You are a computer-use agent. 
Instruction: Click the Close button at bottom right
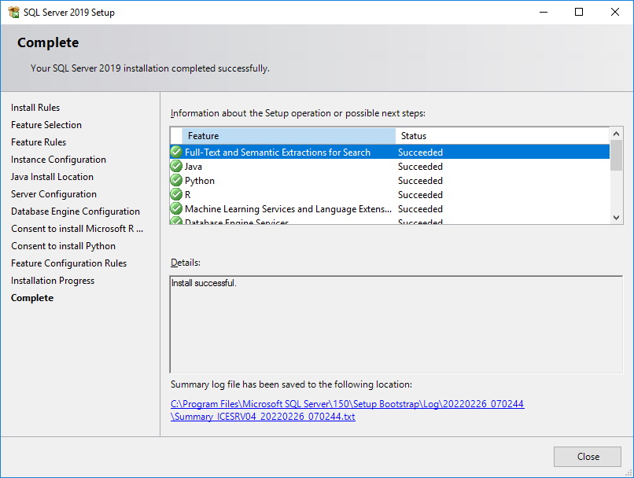pyautogui.click(x=588, y=457)
